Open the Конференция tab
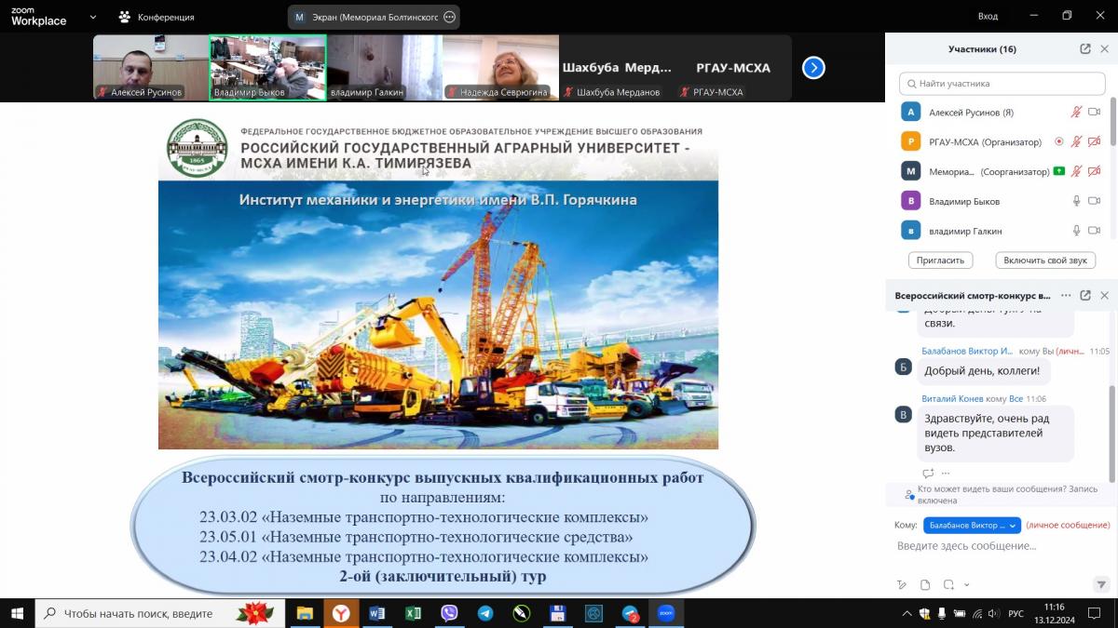 [156, 17]
